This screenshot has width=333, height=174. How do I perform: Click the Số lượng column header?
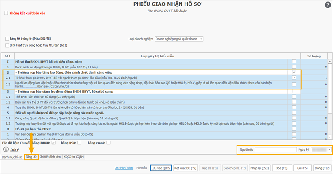314,56
